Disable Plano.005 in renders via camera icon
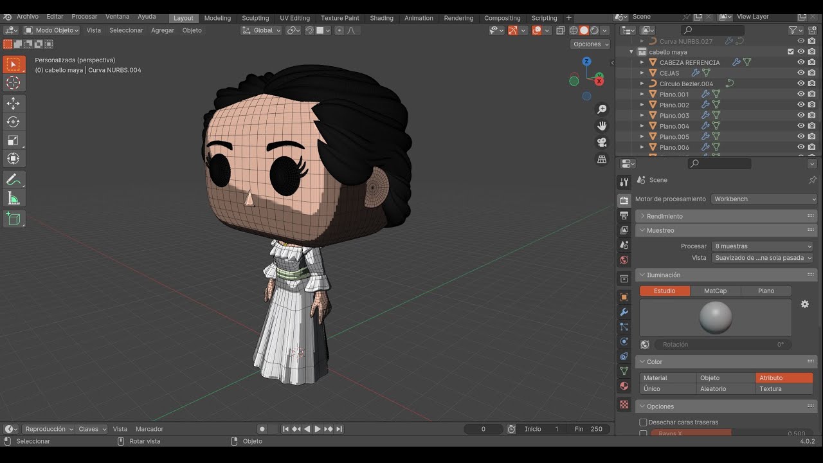 811,137
